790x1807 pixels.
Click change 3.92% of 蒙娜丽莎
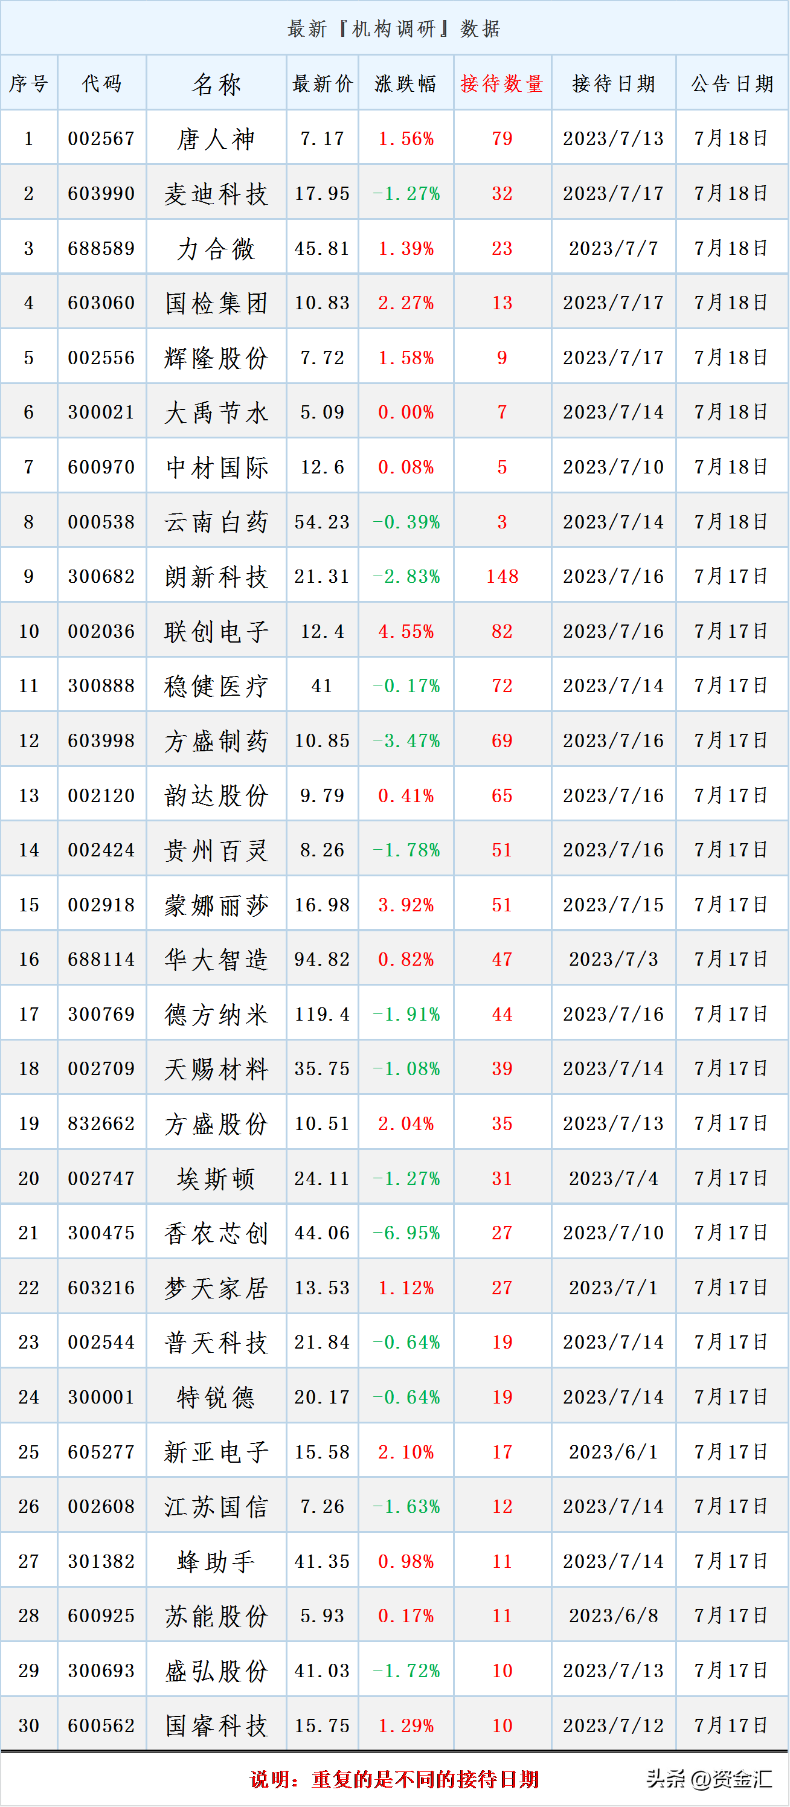406,905
